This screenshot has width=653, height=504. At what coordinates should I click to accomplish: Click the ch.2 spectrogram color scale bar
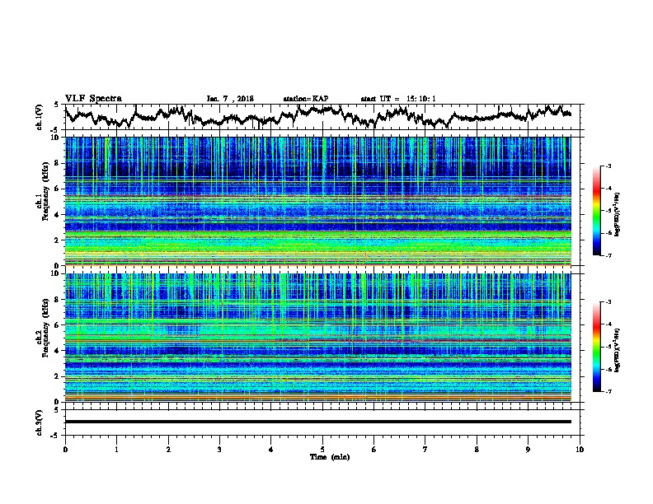(596, 347)
